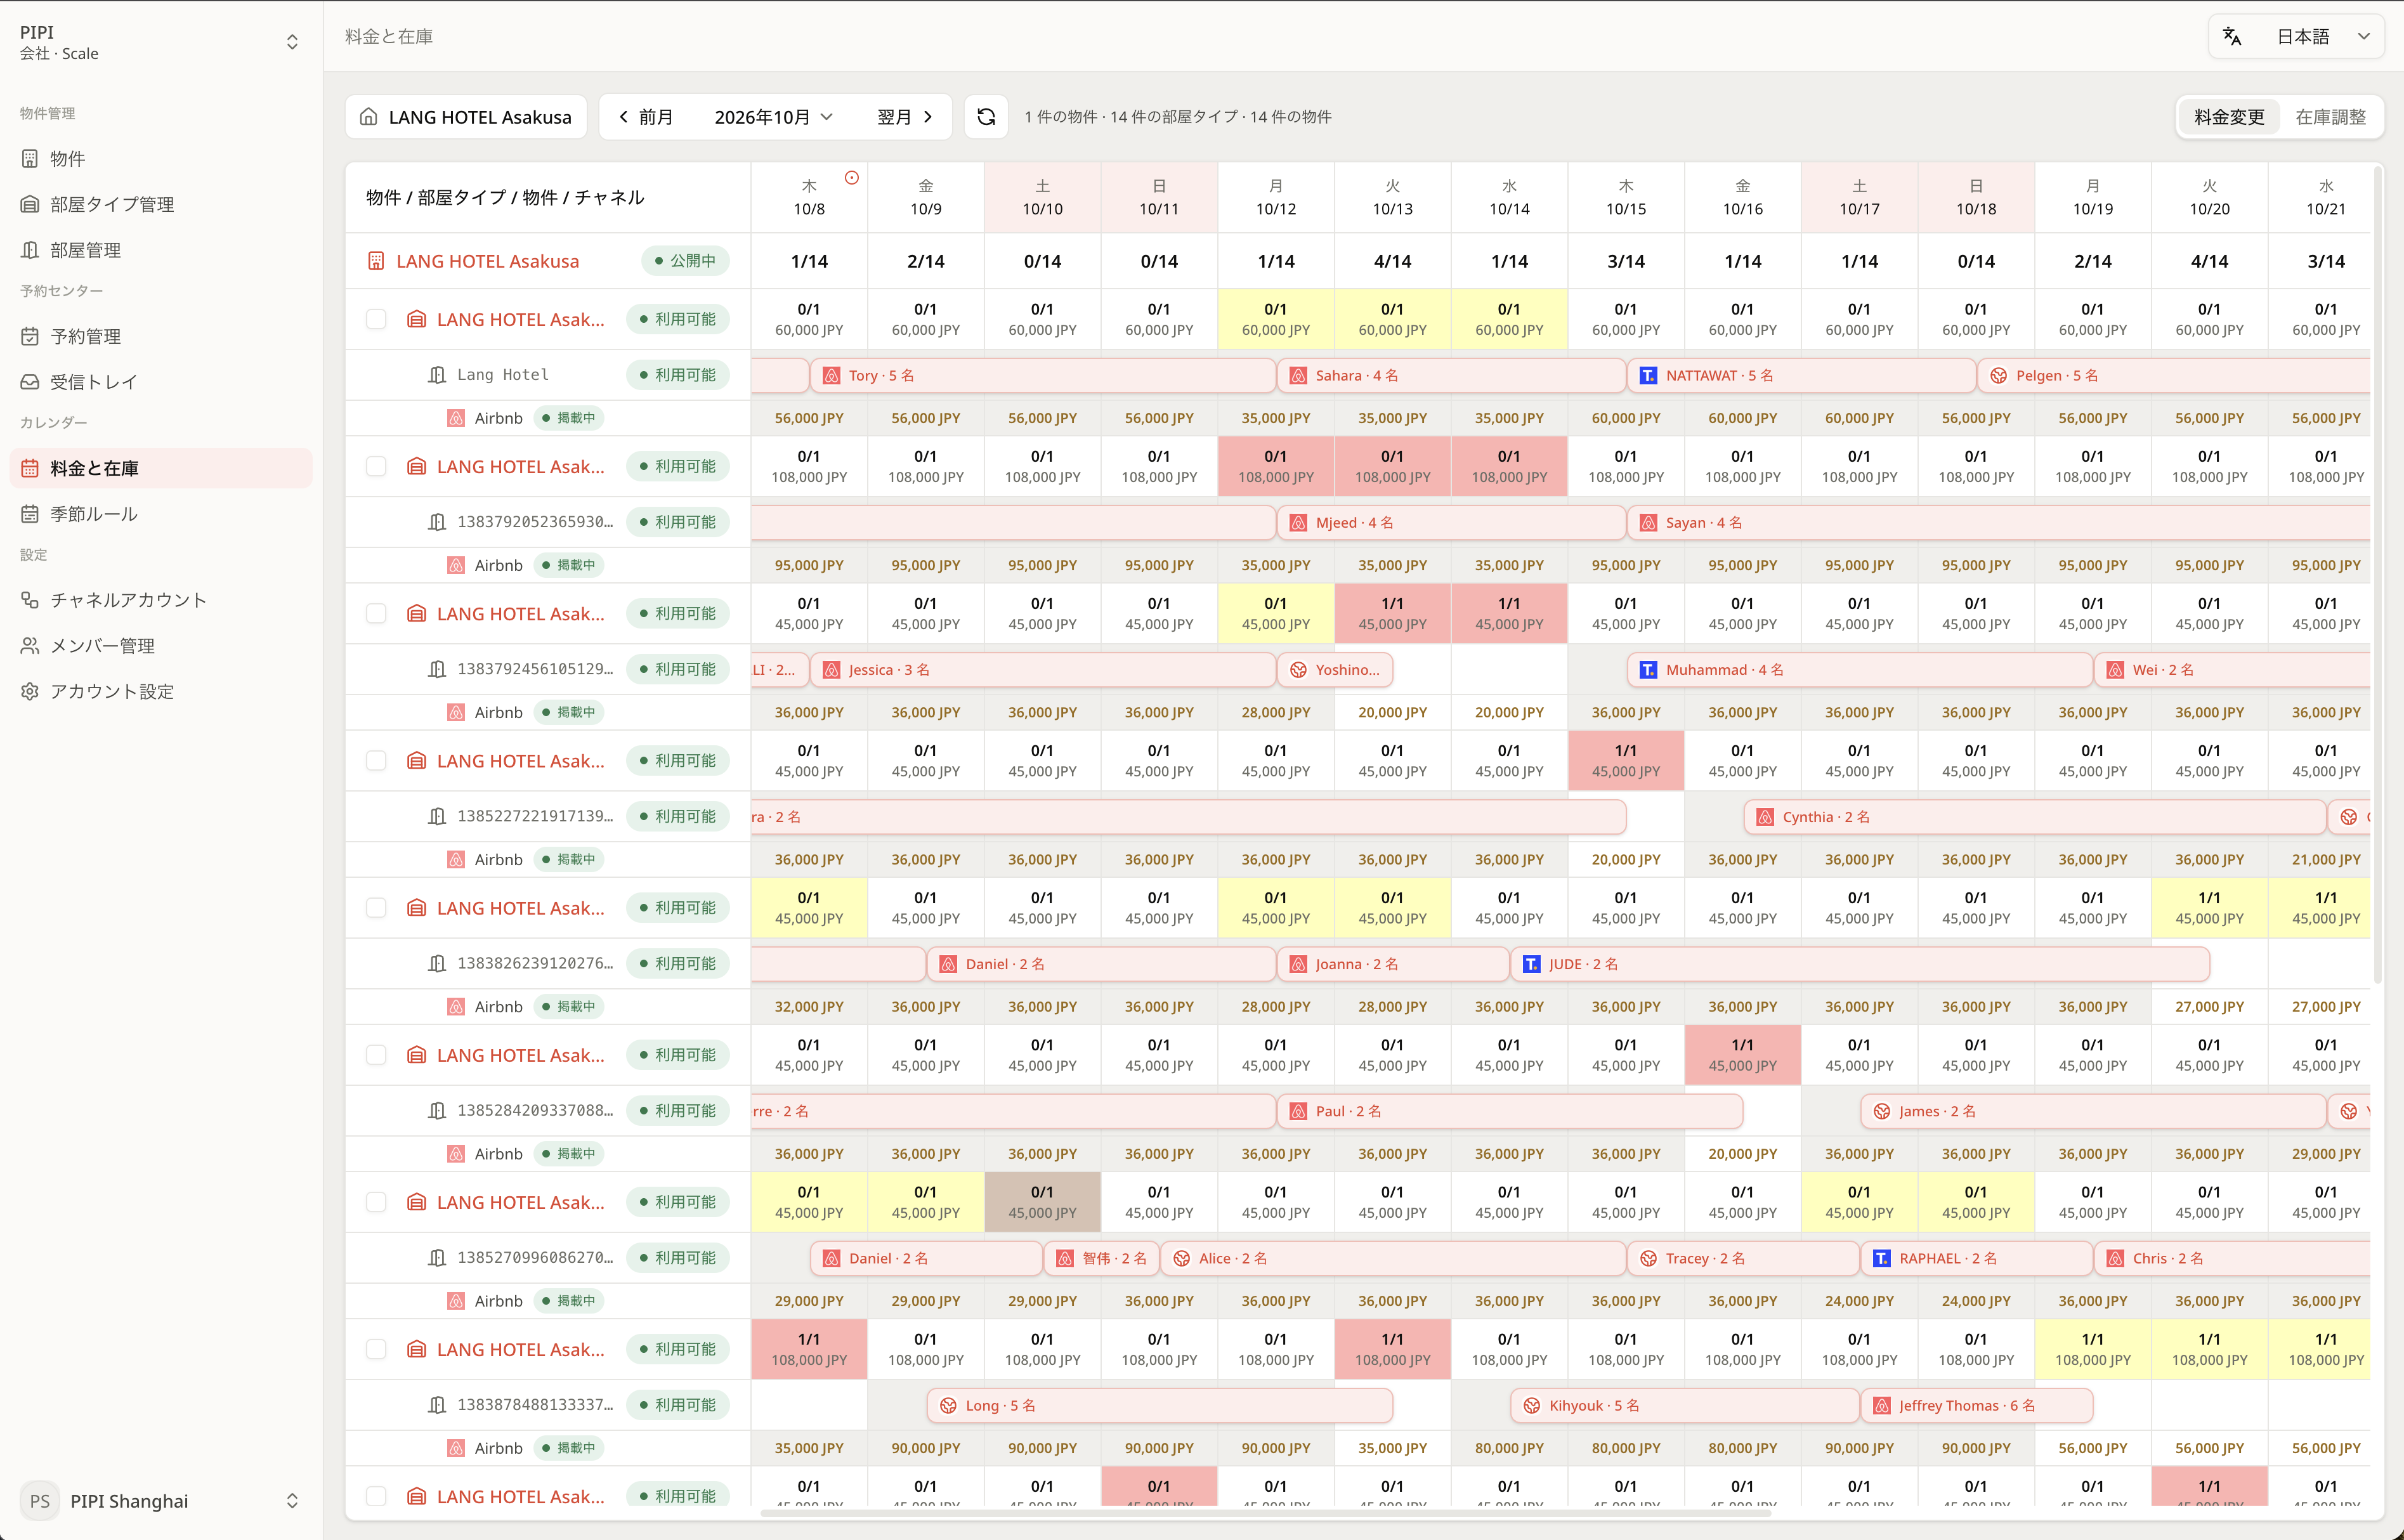Select the 料金変更 tab

pyautogui.click(x=2229, y=117)
